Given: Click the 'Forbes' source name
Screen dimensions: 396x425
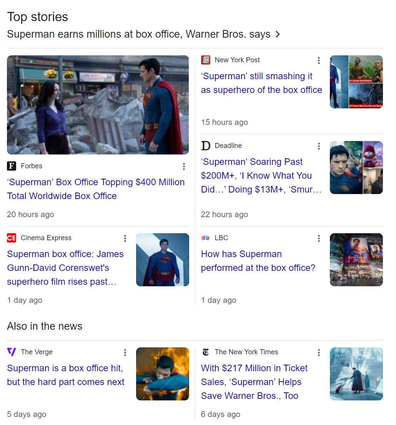Looking at the screenshot, I should 32,166.
